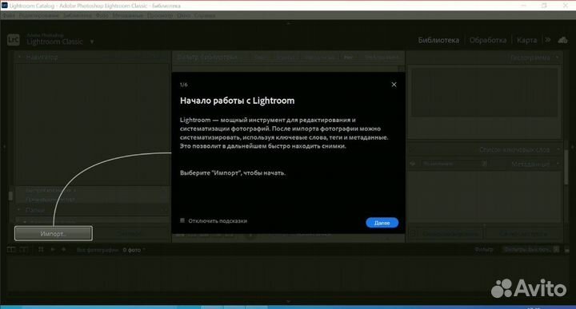Enable the Отключить подсказки checkbox
Image resolution: width=576 pixels, height=309 pixels.
click(182, 220)
